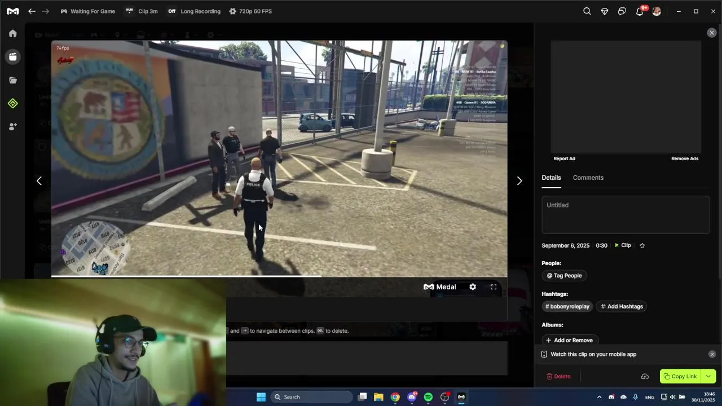Open the diamond premium icon
Image resolution: width=722 pixels, height=406 pixels.
point(605,11)
